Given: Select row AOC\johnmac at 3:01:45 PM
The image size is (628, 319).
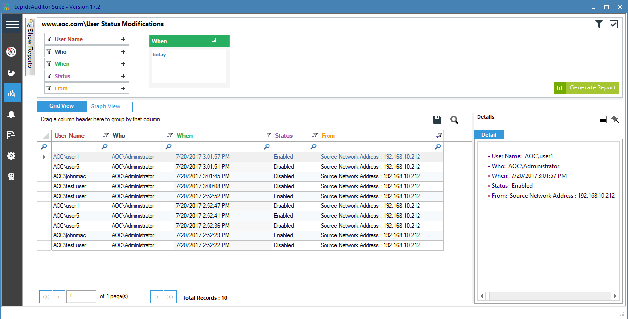Looking at the screenshot, I should tap(240, 176).
